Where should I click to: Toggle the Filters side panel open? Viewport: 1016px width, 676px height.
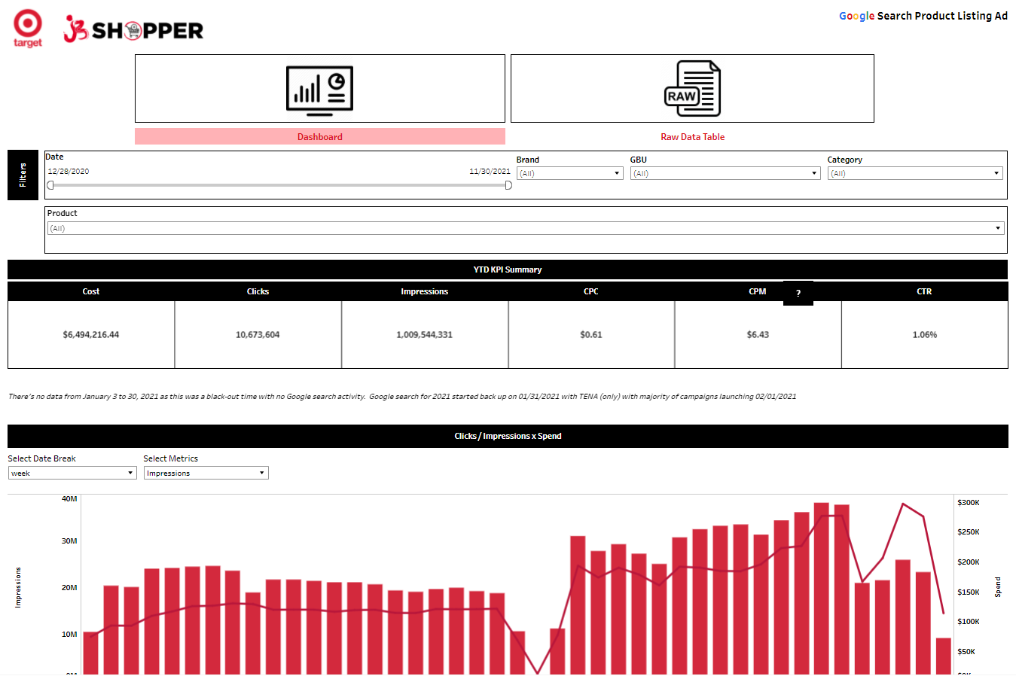click(23, 175)
